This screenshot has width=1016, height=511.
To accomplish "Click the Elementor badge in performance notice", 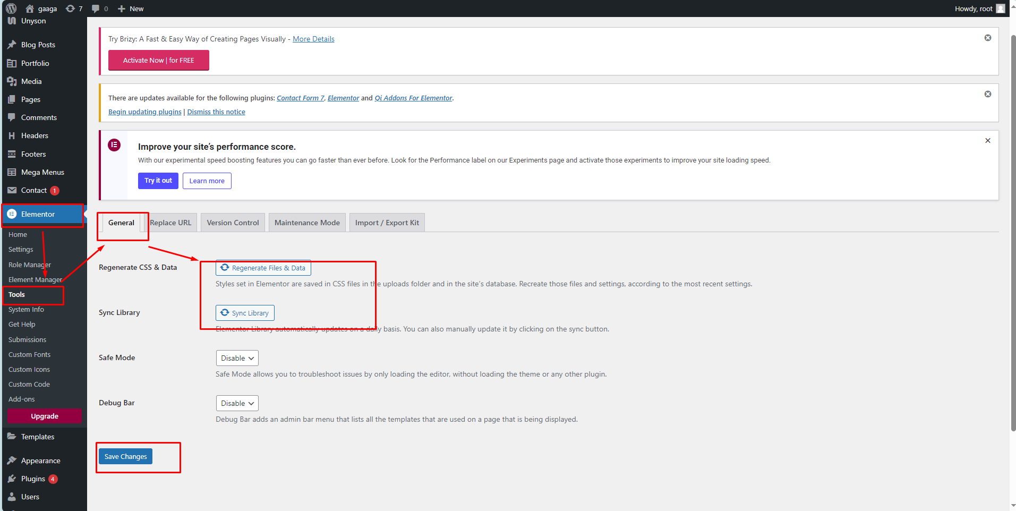I will click(114, 145).
